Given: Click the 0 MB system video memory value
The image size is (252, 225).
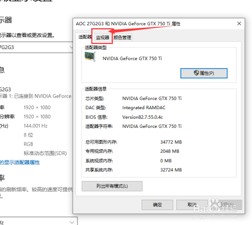Looking at the screenshot, I should click(x=166, y=161).
